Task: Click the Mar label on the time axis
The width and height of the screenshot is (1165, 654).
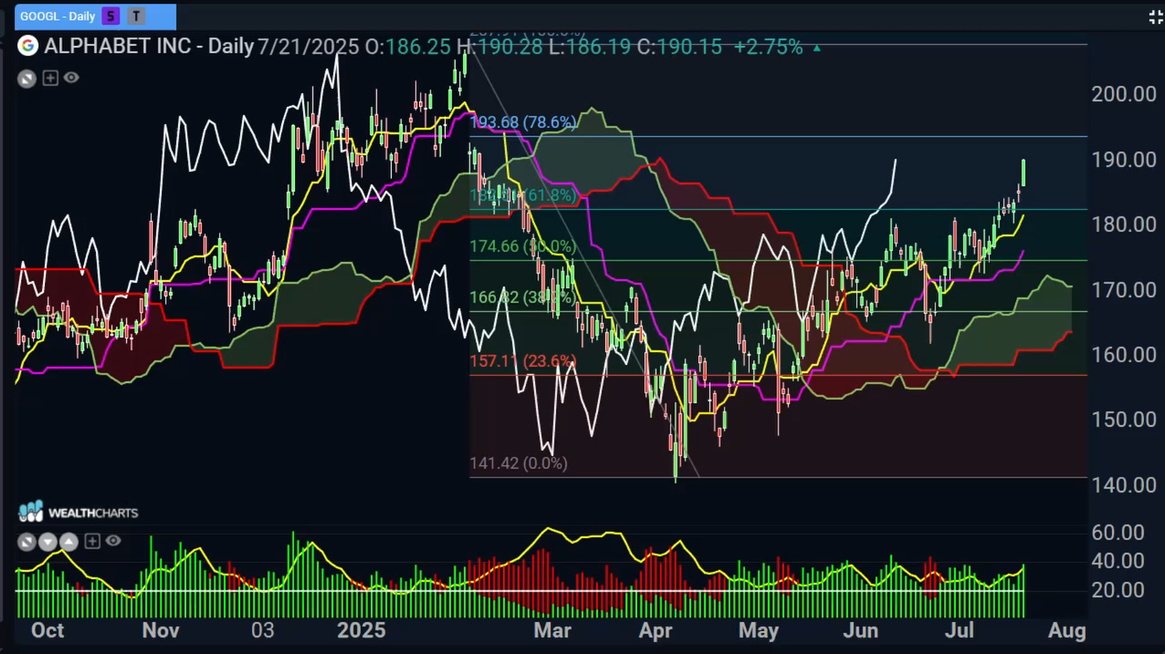Action: (x=553, y=630)
